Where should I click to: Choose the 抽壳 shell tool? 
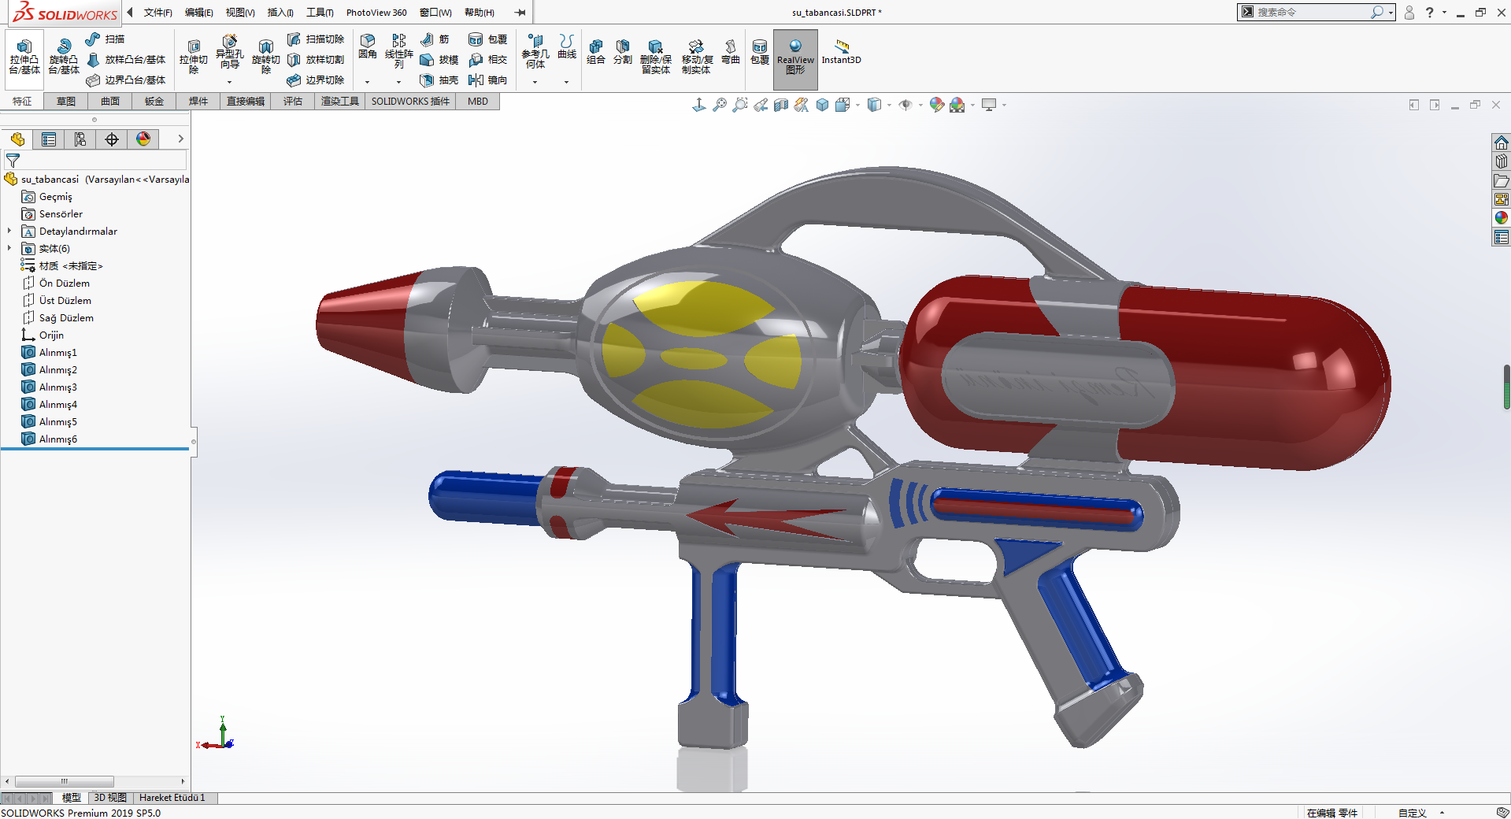pyautogui.click(x=439, y=80)
